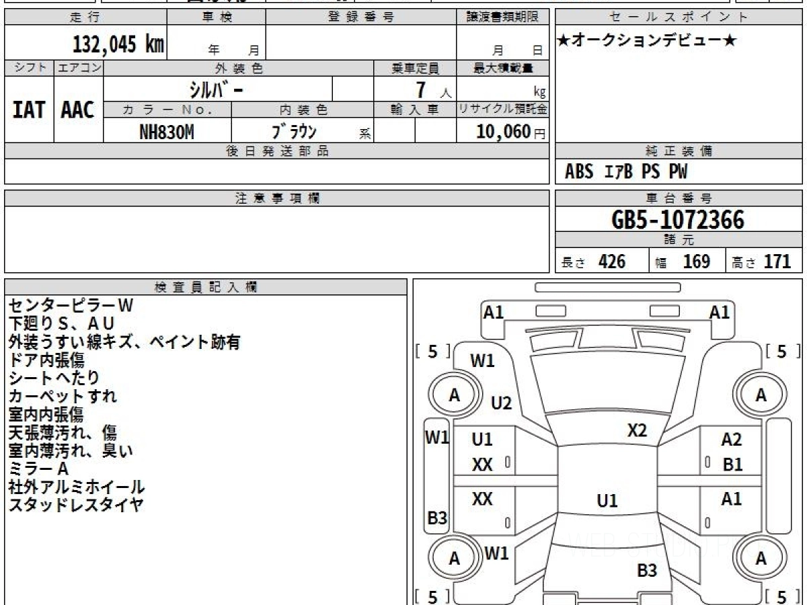
Task: Select the note 室内内張傷
Action: (x=46, y=415)
